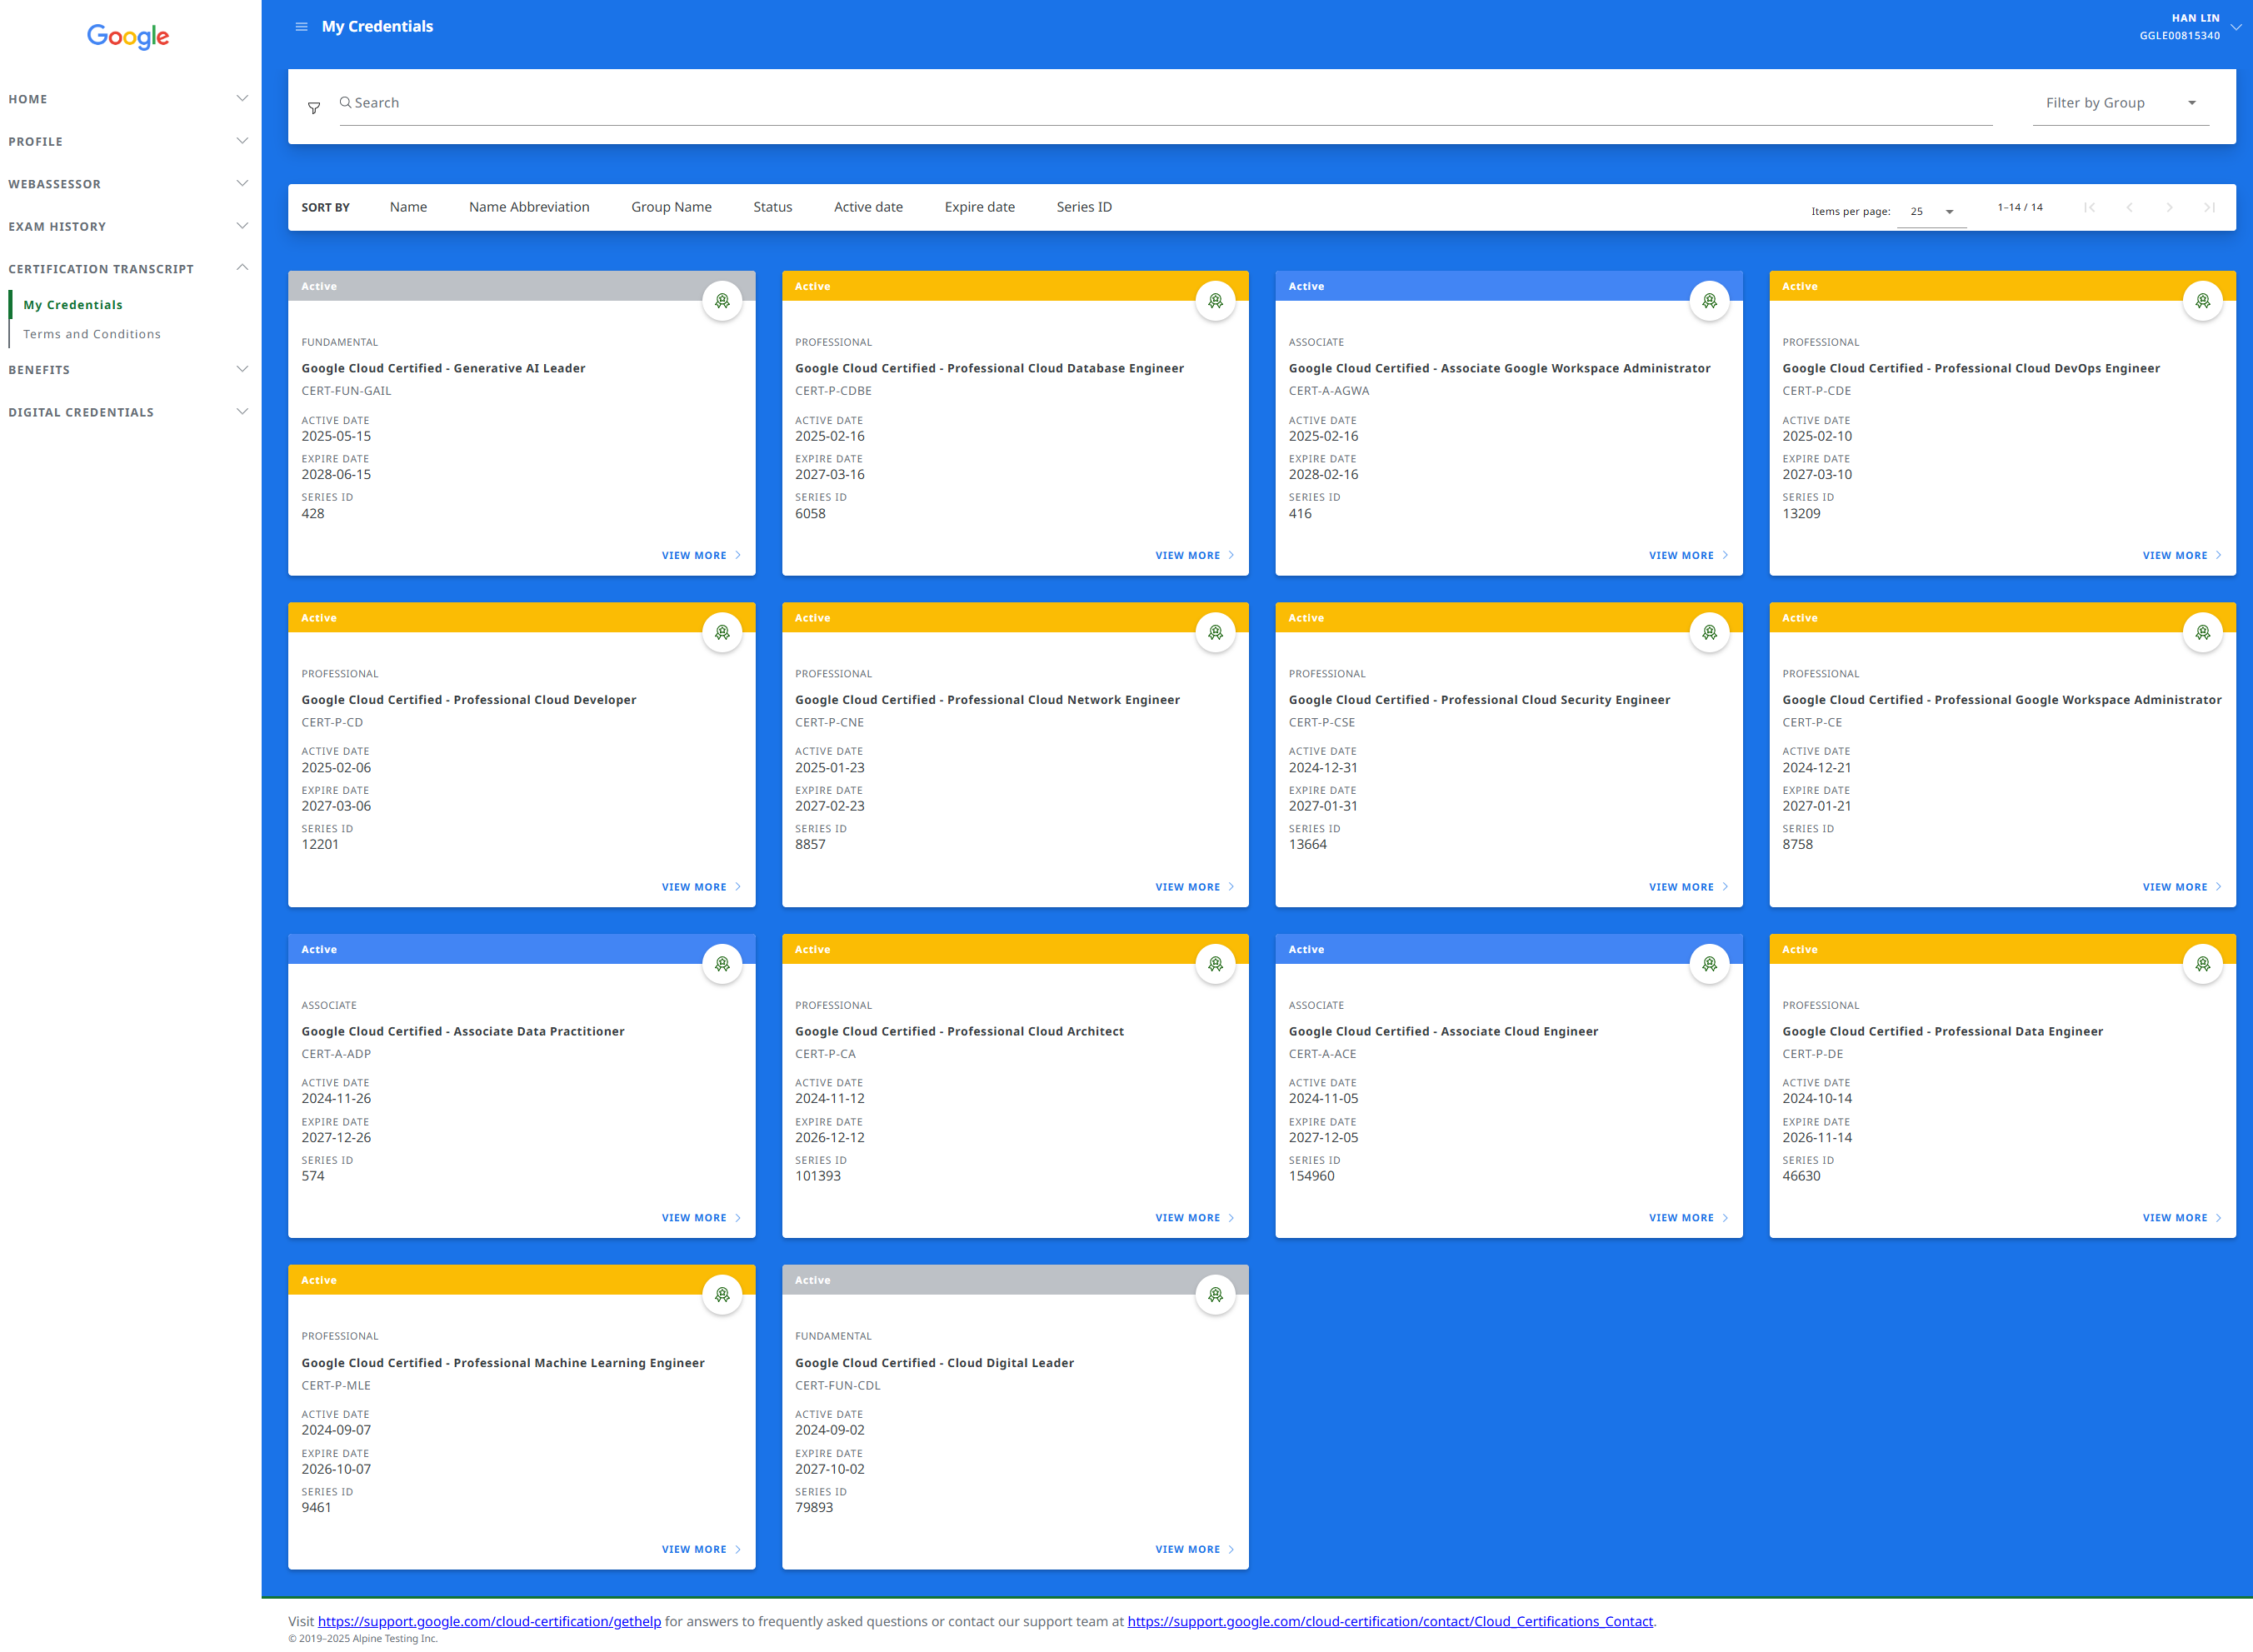Image resolution: width=2253 pixels, height=1652 pixels.
Task: View more on Cloud Network Engineer card
Action: 1194,887
